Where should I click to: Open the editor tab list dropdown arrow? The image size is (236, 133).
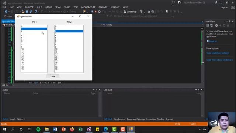point(202,21)
